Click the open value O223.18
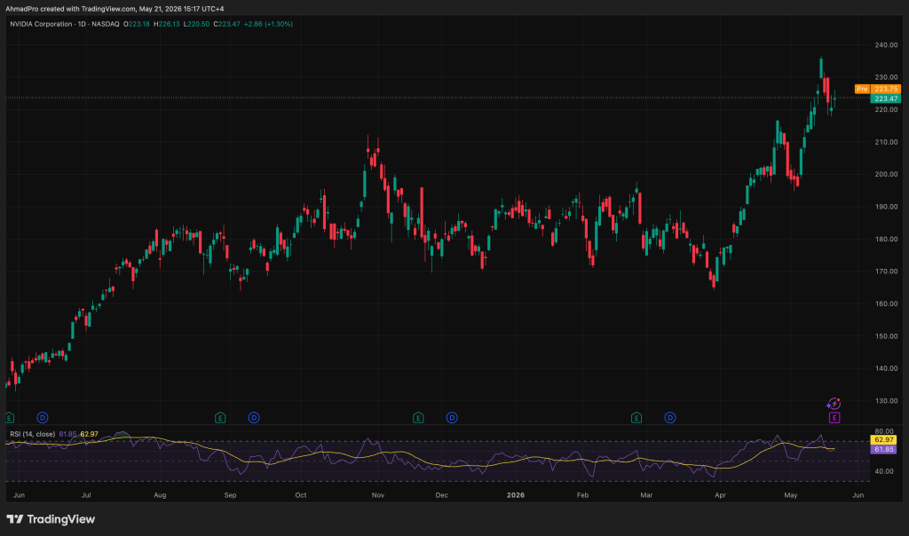 click(x=137, y=24)
